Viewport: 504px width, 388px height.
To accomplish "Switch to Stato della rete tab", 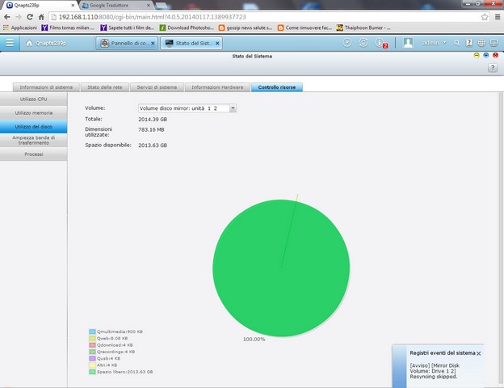I will [x=104, y=86].
